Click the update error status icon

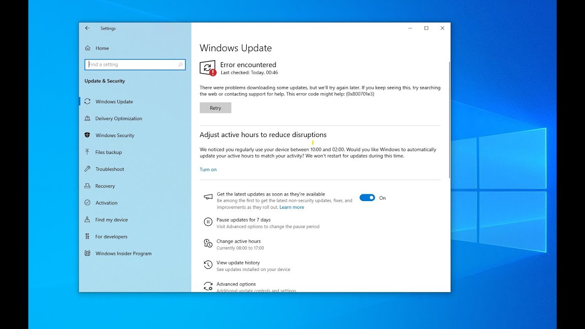(x=208, y=68)
